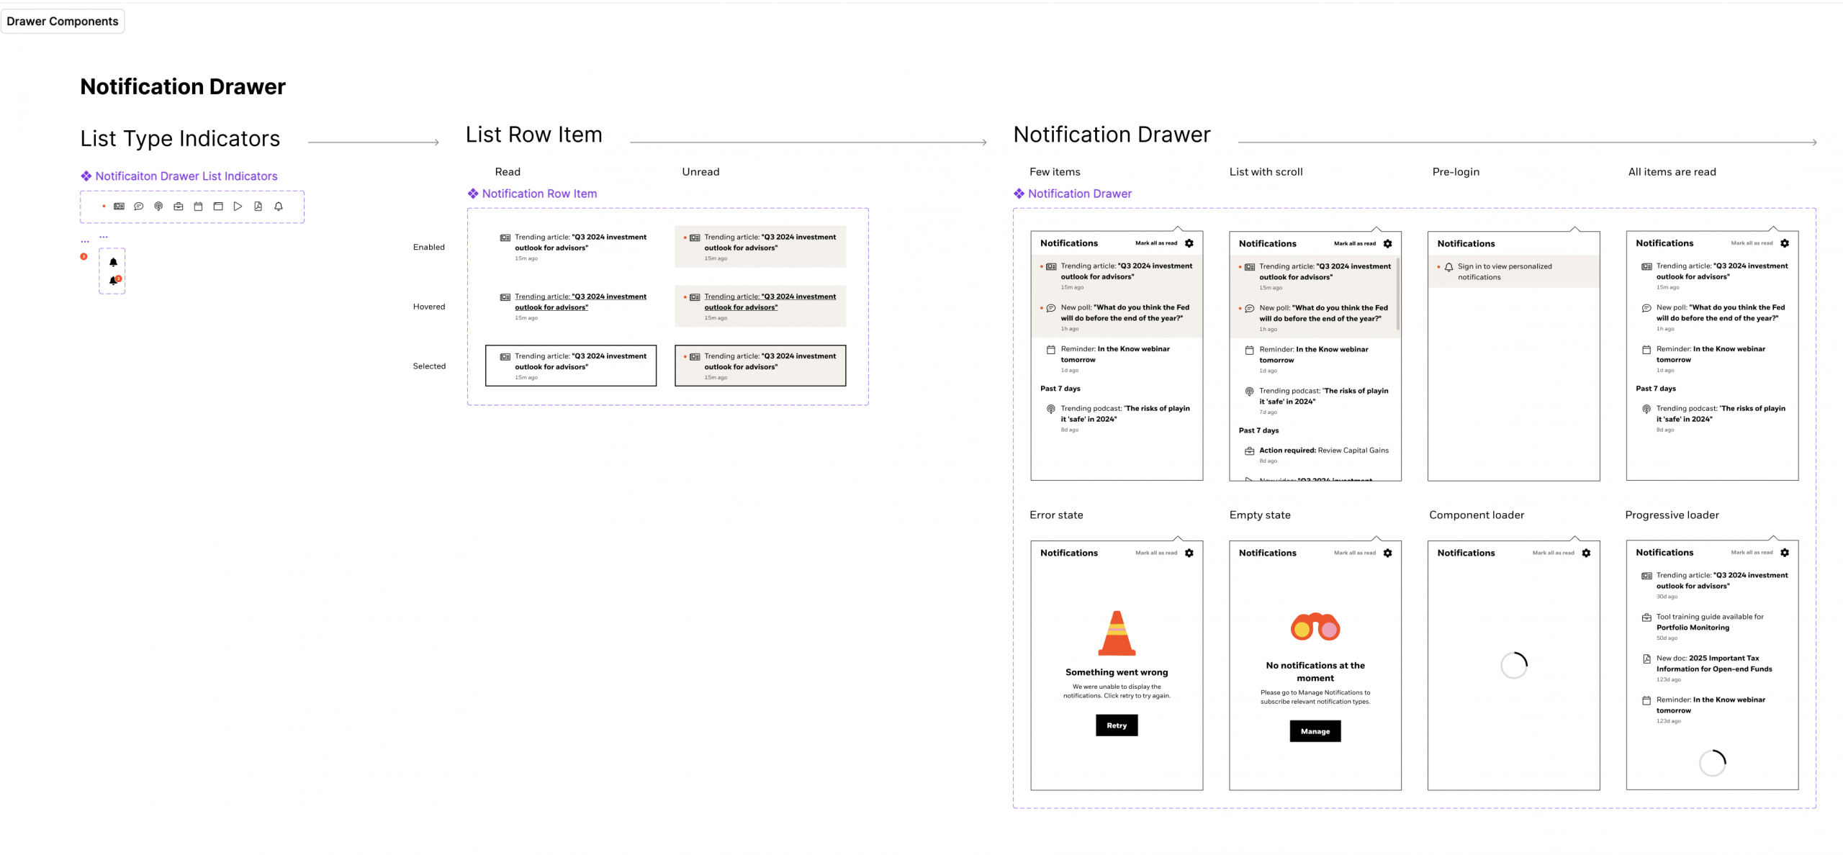
Task: Select the Selected Unread outlined row item
Action: 760,366
